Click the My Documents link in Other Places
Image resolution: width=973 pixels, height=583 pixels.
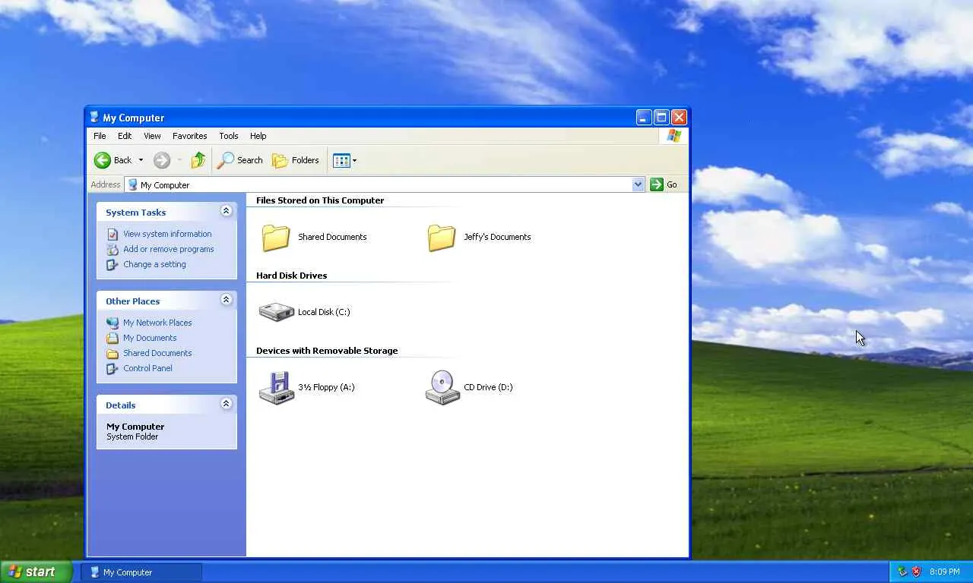(x=150, y=338)
